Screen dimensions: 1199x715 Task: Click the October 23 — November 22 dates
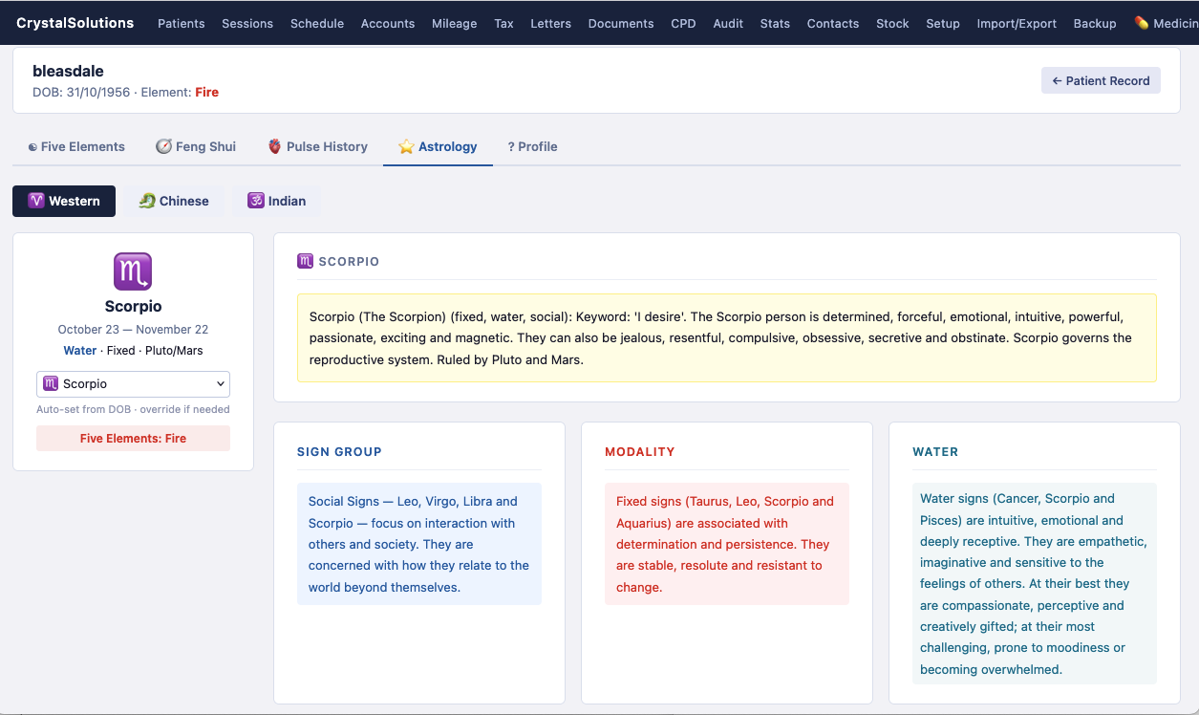point(133,329)
